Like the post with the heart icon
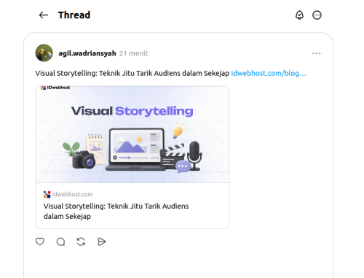The height and width of the screenshot is (278, 364). click(x=40, y=242)
